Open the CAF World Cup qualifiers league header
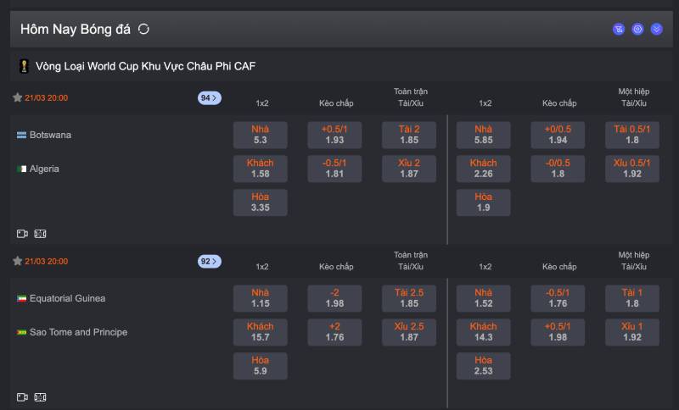Viewport: 679px width, 410px height. pos(145,65)
